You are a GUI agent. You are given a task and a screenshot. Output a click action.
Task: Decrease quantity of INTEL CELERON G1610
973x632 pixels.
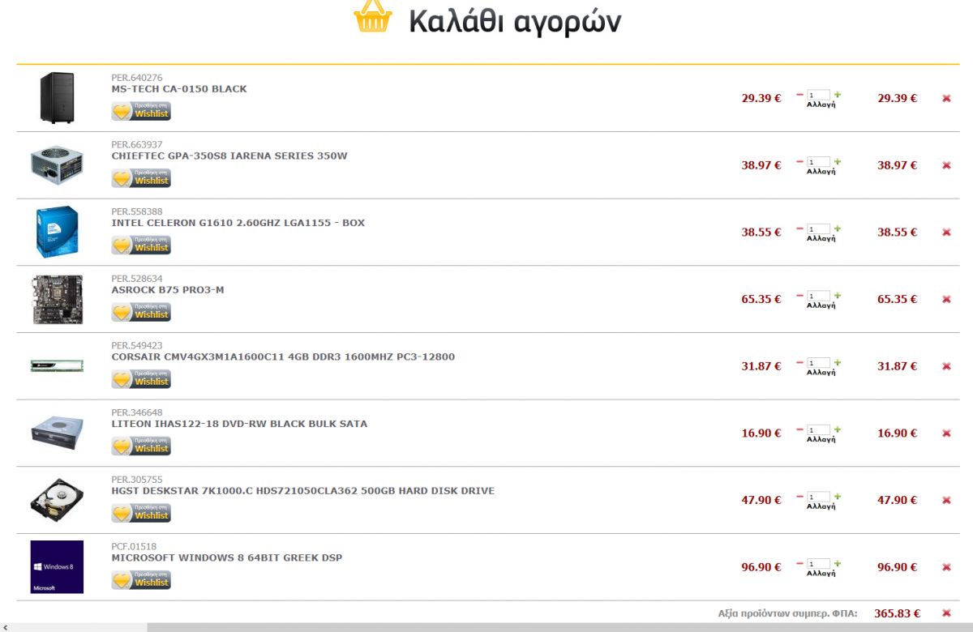(x=799, y=229)
